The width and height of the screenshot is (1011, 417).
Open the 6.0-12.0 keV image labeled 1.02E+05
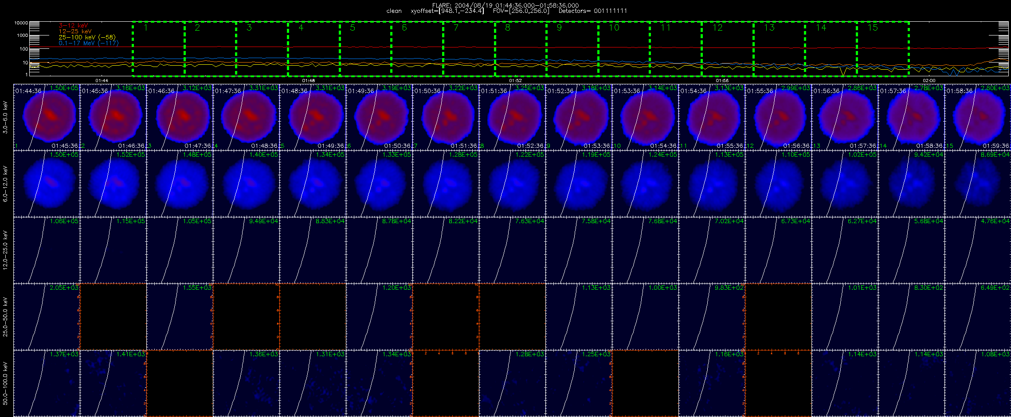pos(845,184)
